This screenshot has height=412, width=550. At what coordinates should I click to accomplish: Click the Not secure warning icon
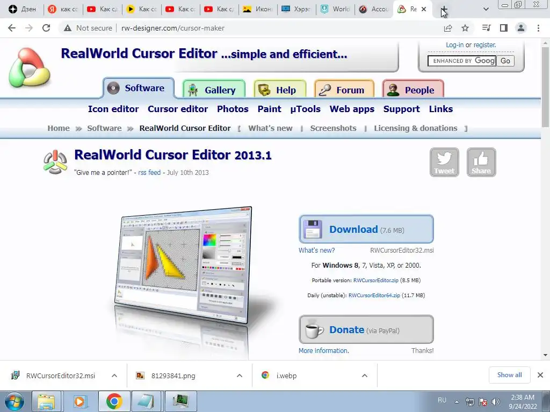(68, 28)
